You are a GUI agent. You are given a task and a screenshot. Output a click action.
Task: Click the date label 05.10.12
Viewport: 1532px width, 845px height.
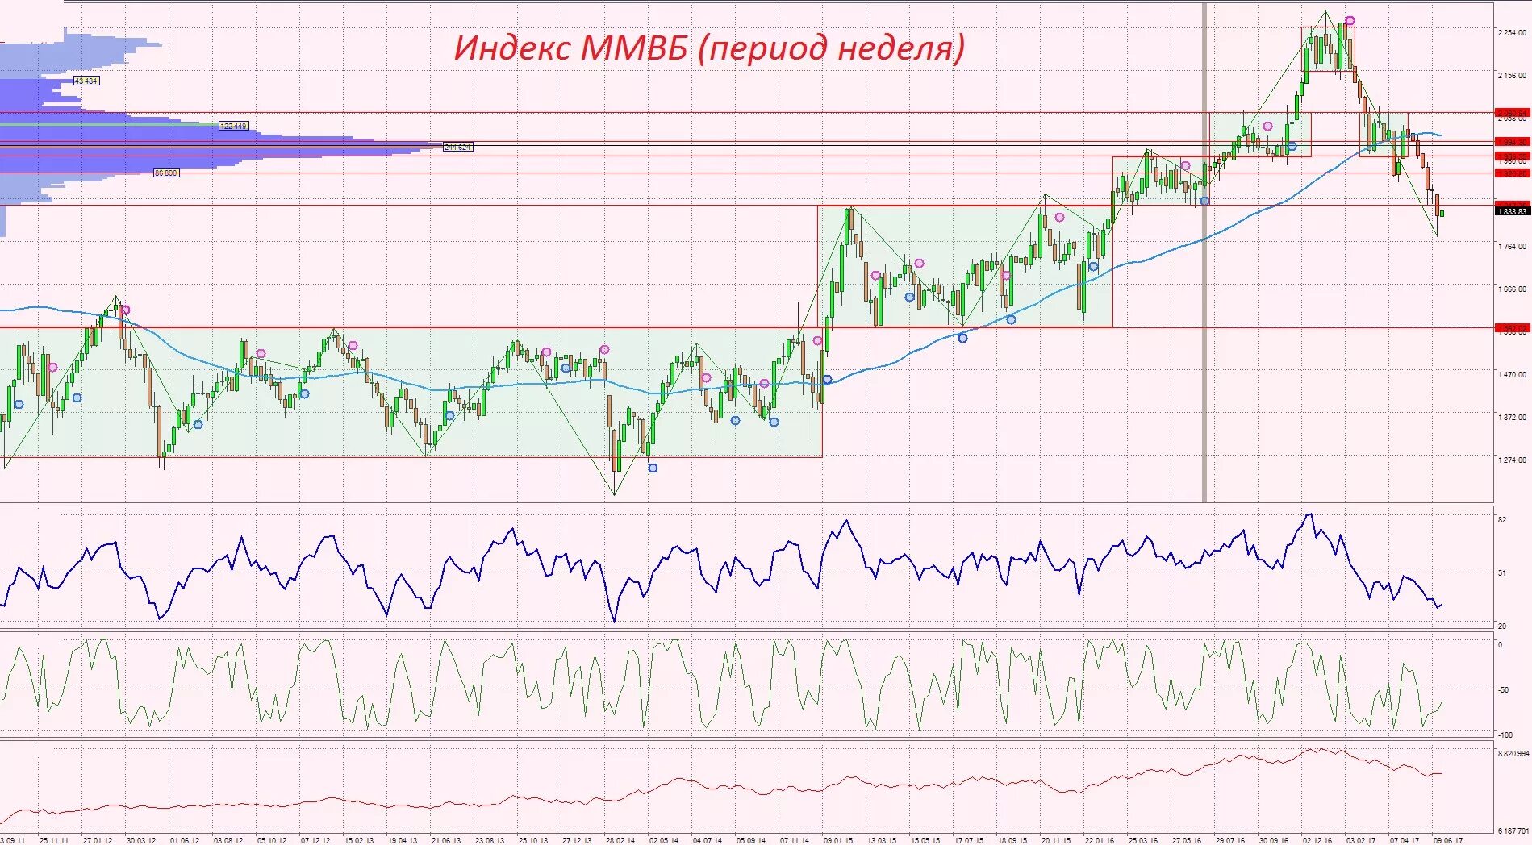272,840
